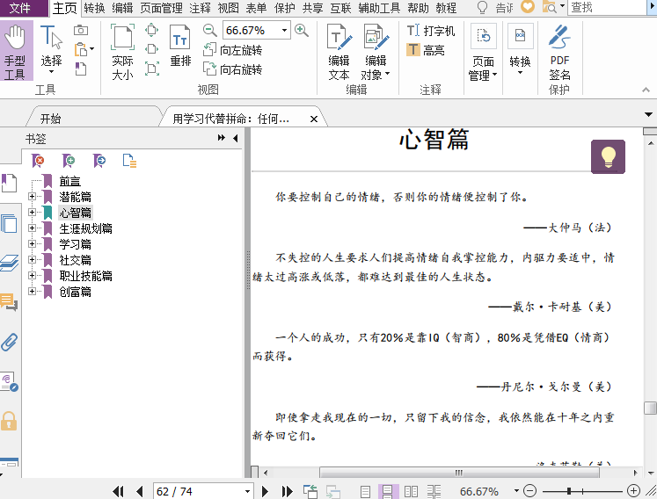Expand the 生涯规划篇 bookmark node
Viewport: 657px width, 499px height.
pos(32,228)
